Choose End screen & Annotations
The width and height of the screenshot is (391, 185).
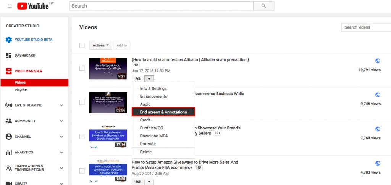163,112
